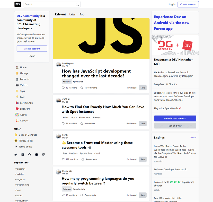
Task: Open DeepGram AI ChatBot post link
Action: (x=165, y=84)
